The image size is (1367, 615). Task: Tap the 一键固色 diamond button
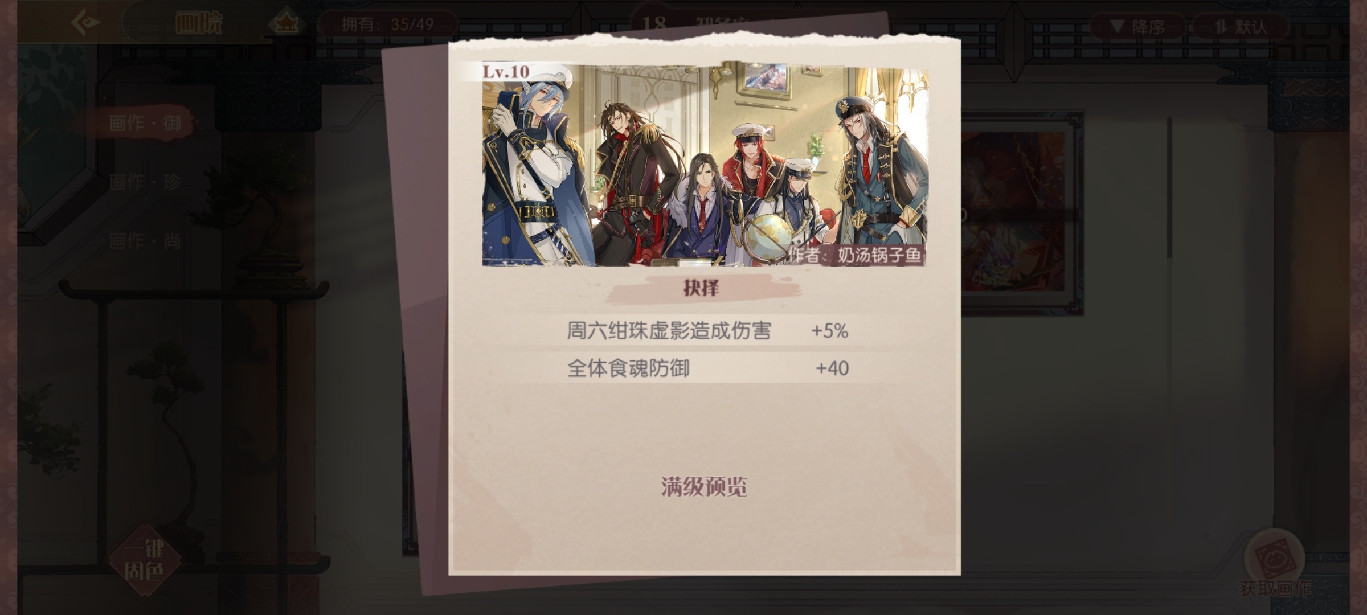click(145, 561)
